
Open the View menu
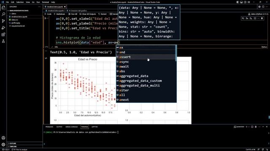click(28, 2)
